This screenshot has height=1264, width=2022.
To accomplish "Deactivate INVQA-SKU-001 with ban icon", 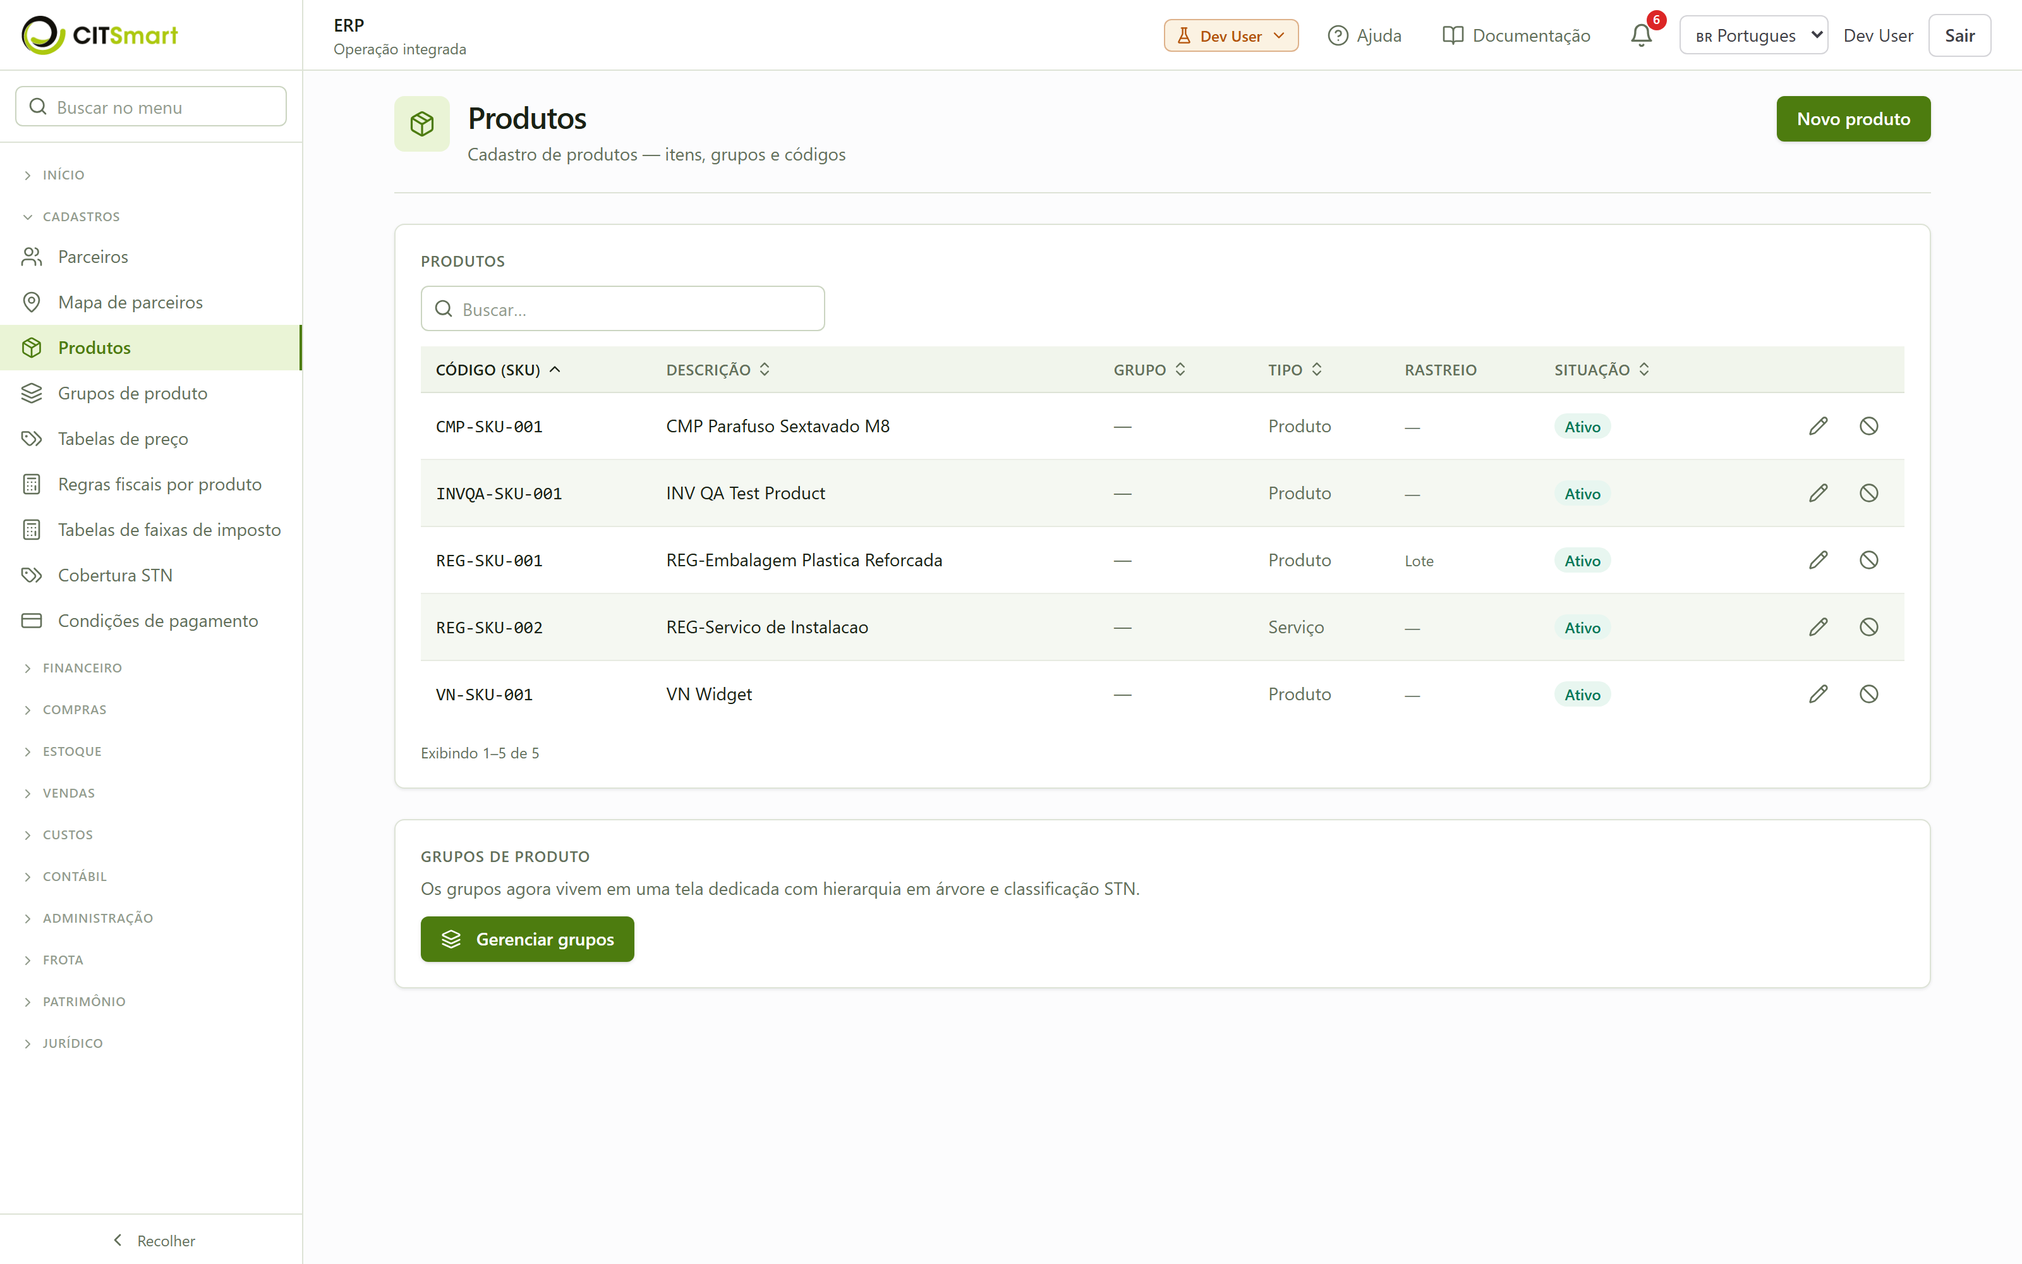I will (1868, 493).
